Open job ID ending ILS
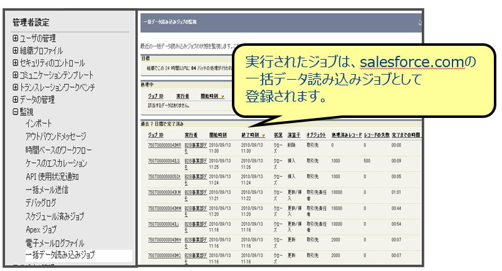The width and height of the screenshot is (502, 271). coord(164,161)
